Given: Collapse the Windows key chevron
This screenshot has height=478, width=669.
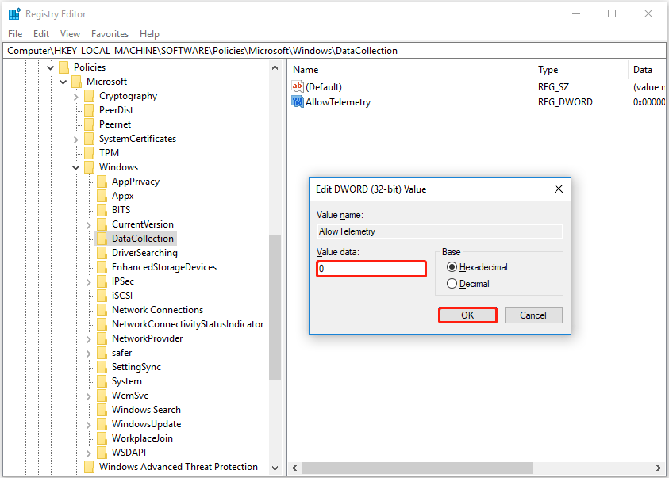Looking at the screenshot, I should (75, 166).
